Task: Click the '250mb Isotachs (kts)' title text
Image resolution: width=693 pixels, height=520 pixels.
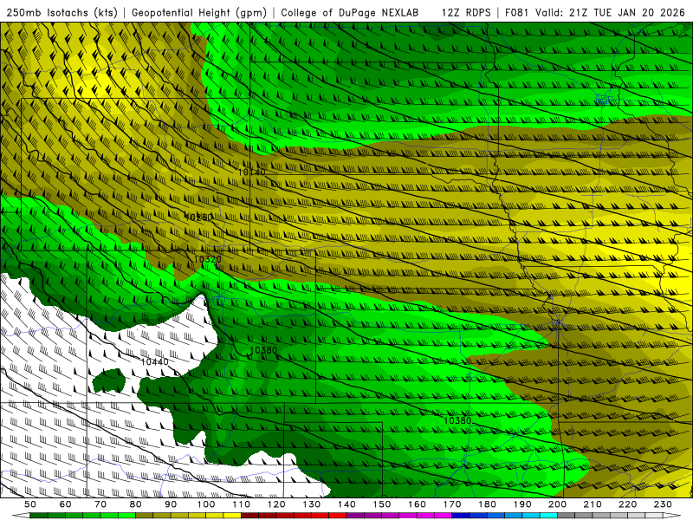Action: pos(62,12)
